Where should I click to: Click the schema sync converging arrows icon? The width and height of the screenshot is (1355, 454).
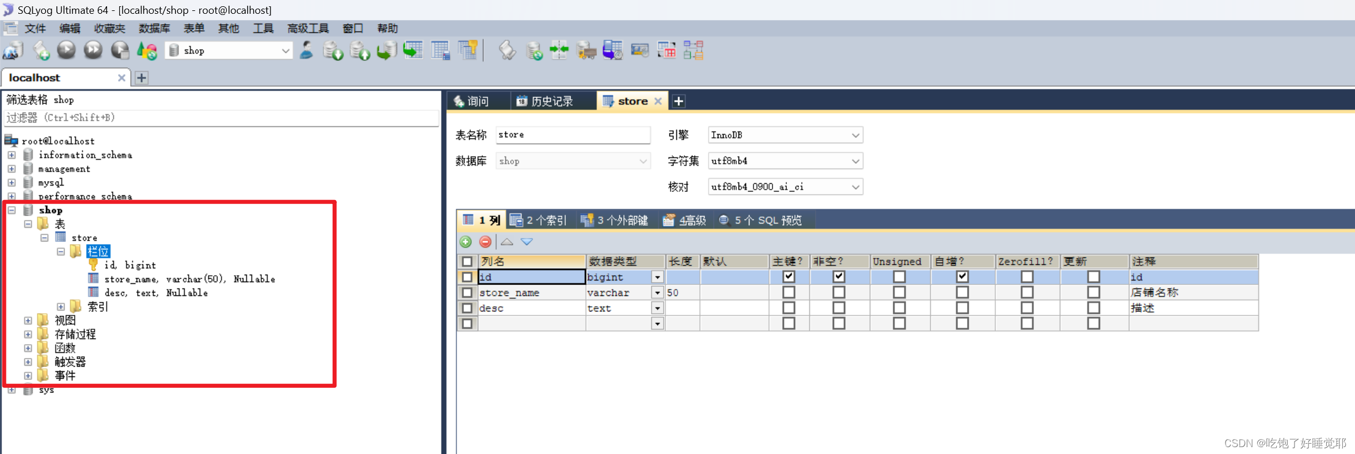click(559, 51)
